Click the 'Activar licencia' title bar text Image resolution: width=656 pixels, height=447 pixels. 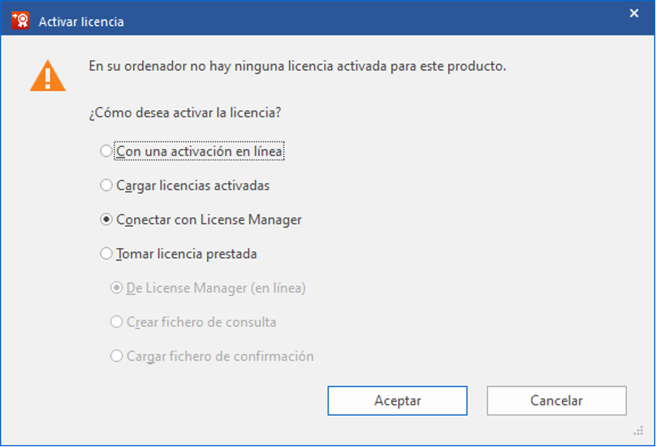(x=81, y=21)
